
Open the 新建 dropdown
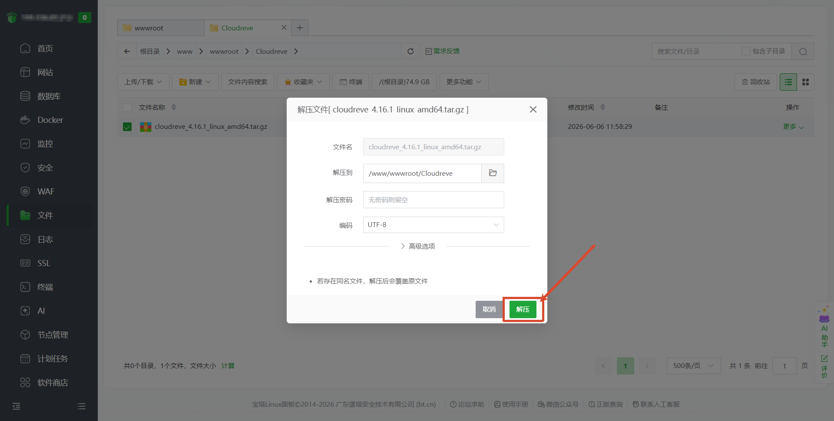pos(195,82)
